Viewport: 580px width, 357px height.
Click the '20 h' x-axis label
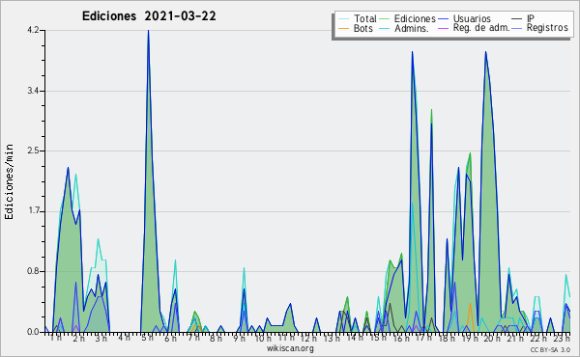coord(493,338)
